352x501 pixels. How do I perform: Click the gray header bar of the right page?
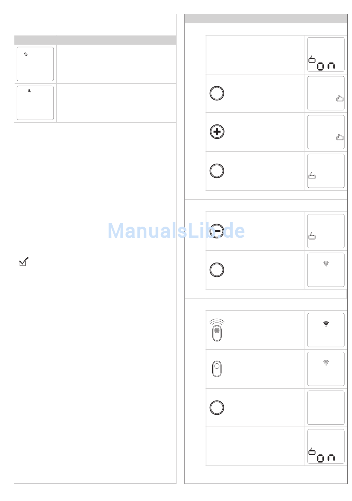pyautogui.click(x=266, y=19)
